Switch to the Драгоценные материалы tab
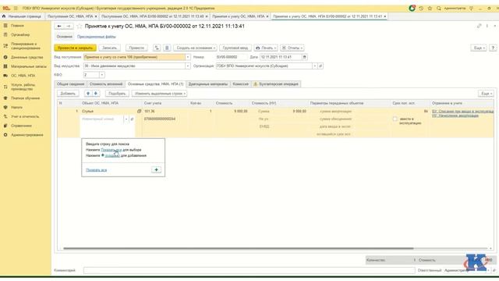Viewport: 499px width, 281px height. click(208, 84)
